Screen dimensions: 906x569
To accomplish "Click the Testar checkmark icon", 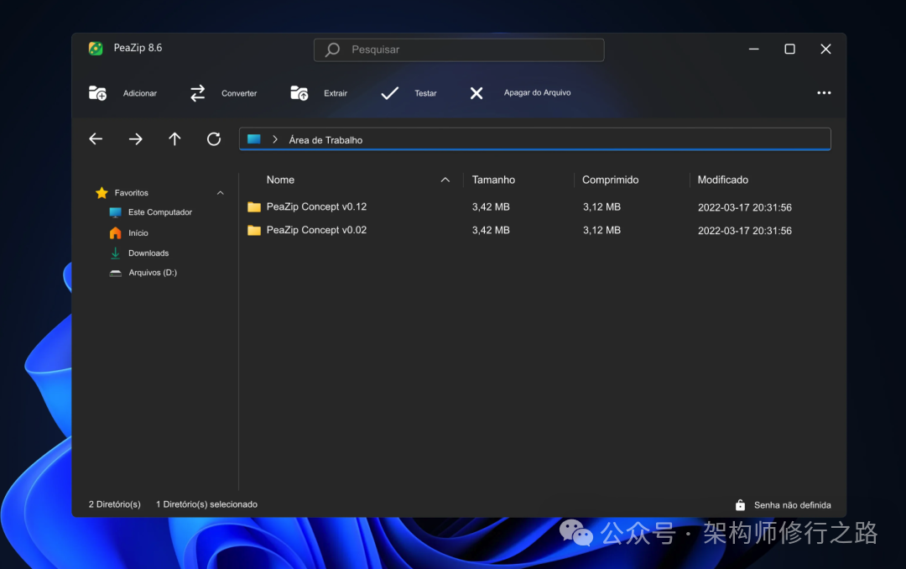I will [x=390, y=93].
